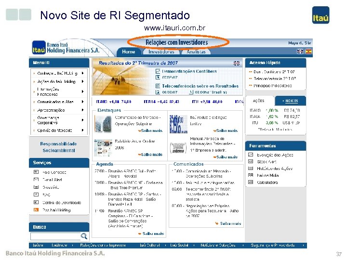
Task: Expand the Opinião do Mercado menu arrow
Action: 82,130
